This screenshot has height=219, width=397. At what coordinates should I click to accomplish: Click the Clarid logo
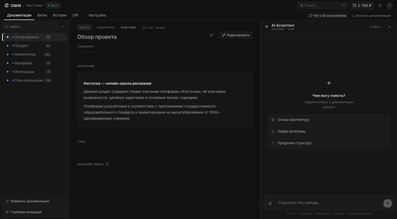click(x=7, y=5)
